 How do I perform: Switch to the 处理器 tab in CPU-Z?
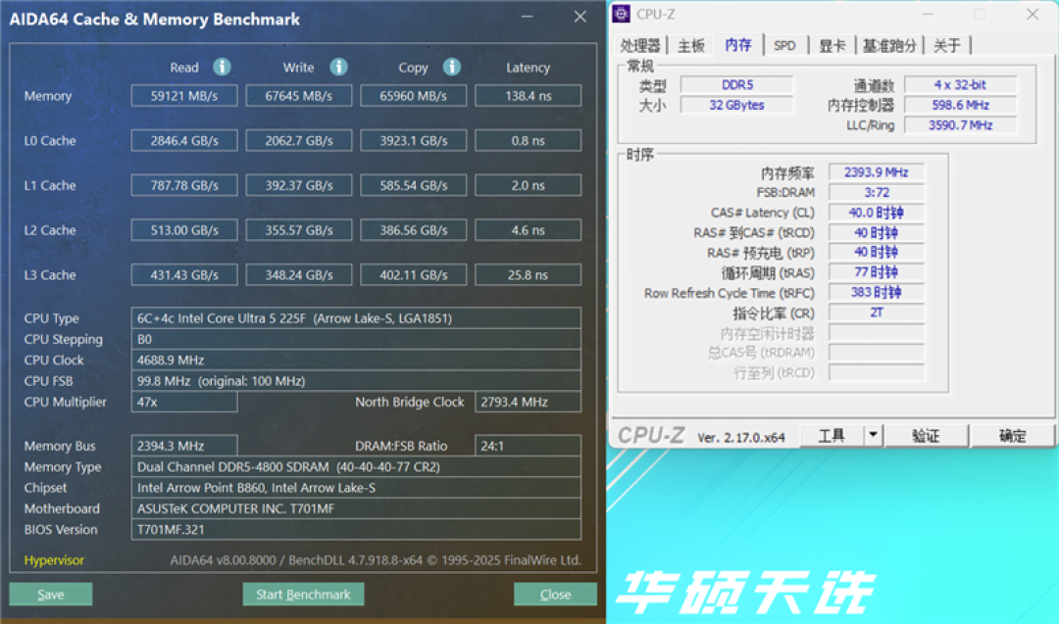click(639, 45)
